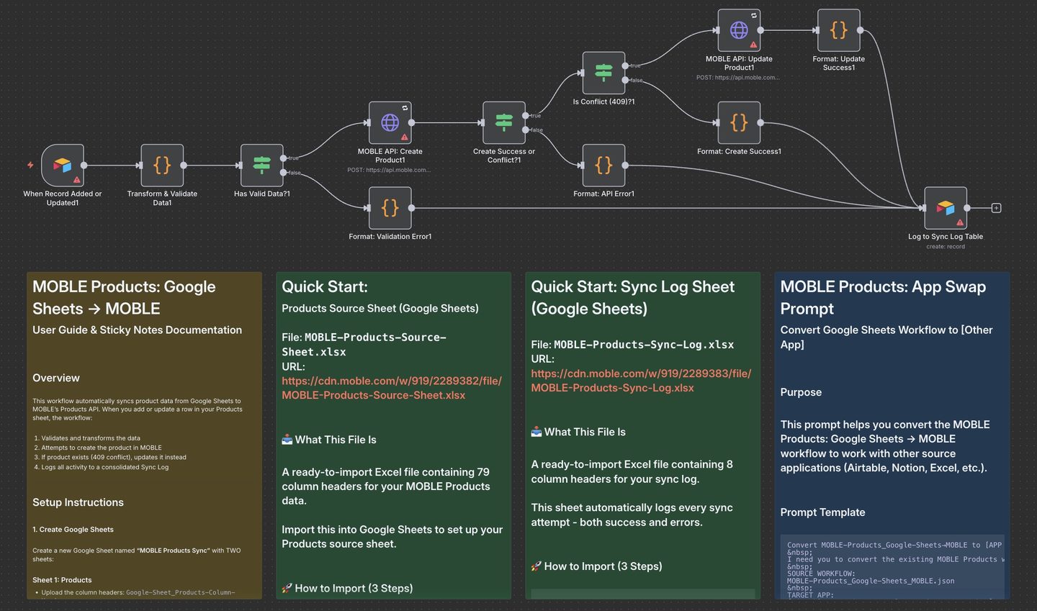This screenshot has width=1037, height=611.
Task: Click plus connector after Log to Sync Log Table
Action: (x=996, y=208)
